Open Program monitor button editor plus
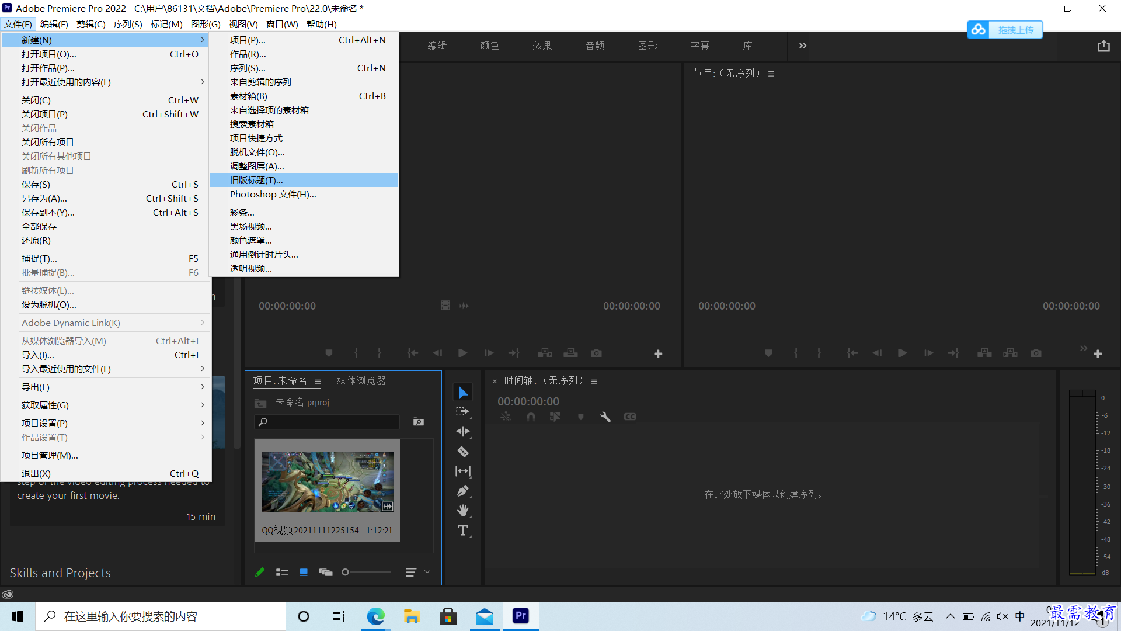Image resolution: width=1121 pixels, height=631 pixels. pyautogui.click(x=1098, y=354)
